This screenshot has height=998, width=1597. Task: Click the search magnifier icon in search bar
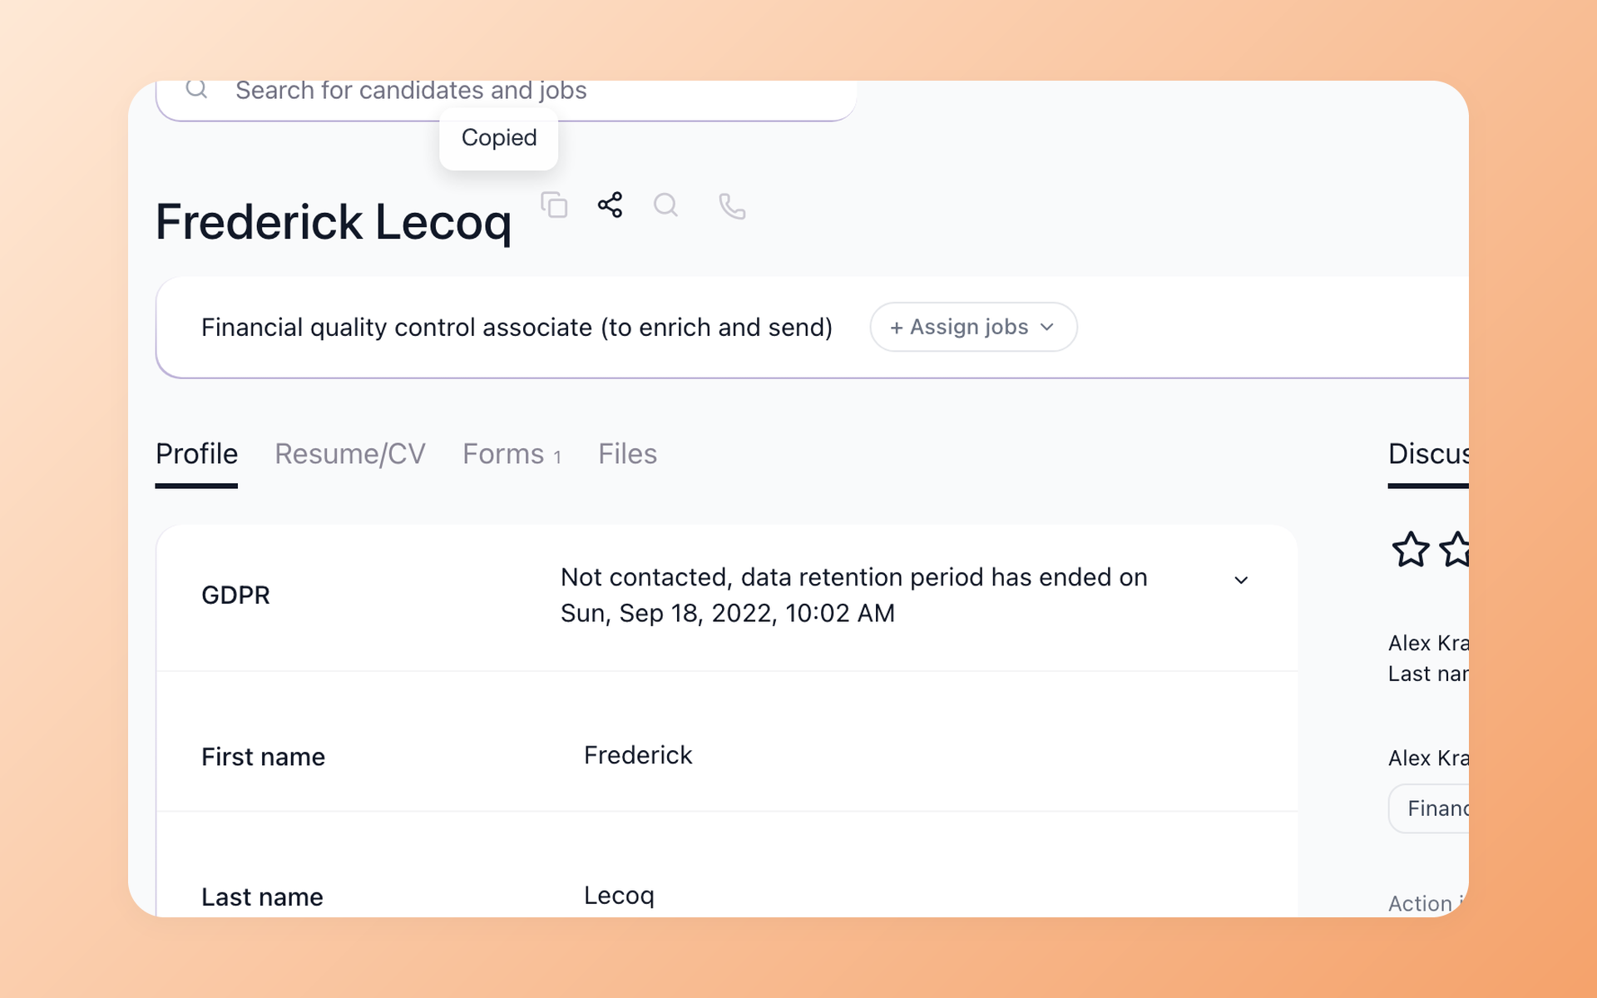pos(196,88)
